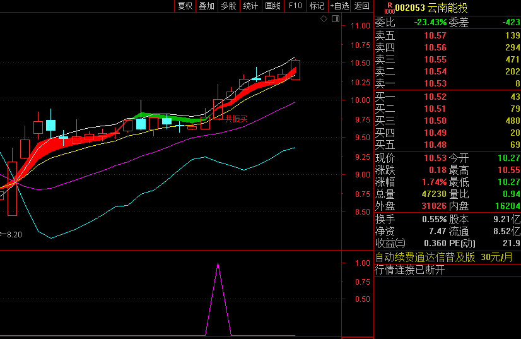
Task: Click the 量比 value 0.94
Action: 512,194
